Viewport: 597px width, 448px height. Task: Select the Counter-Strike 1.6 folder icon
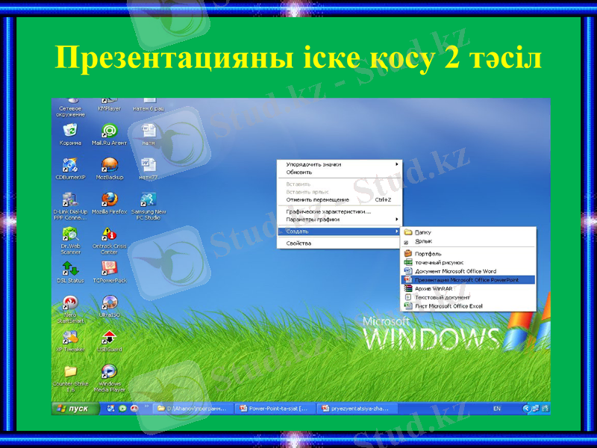pos(70,372)
